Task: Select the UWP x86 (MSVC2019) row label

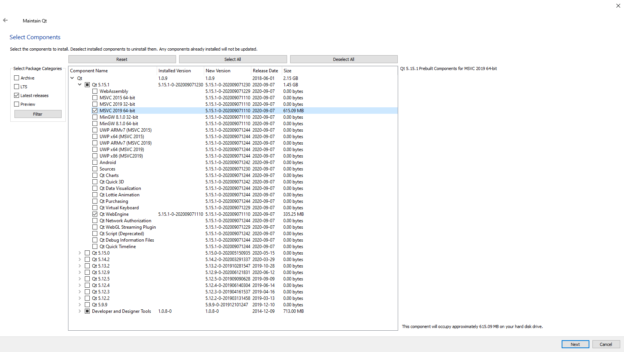Action: click(121, 156)
